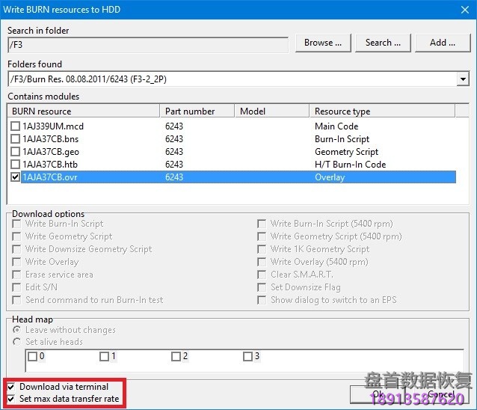Check the 1AJA37CB.bns Burn-In Script checkbox
Viewport: 477px width, 410px height.
point(16,139)
